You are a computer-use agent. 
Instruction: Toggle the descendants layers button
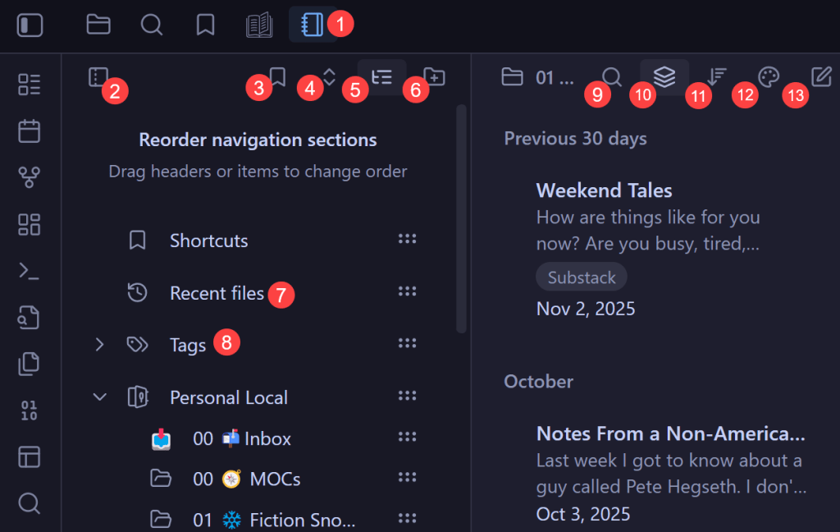click(x=664, y=77)
